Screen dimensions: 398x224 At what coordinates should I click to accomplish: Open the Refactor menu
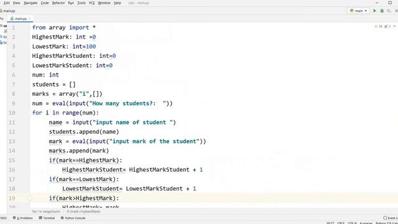click(x=58, y=3)
